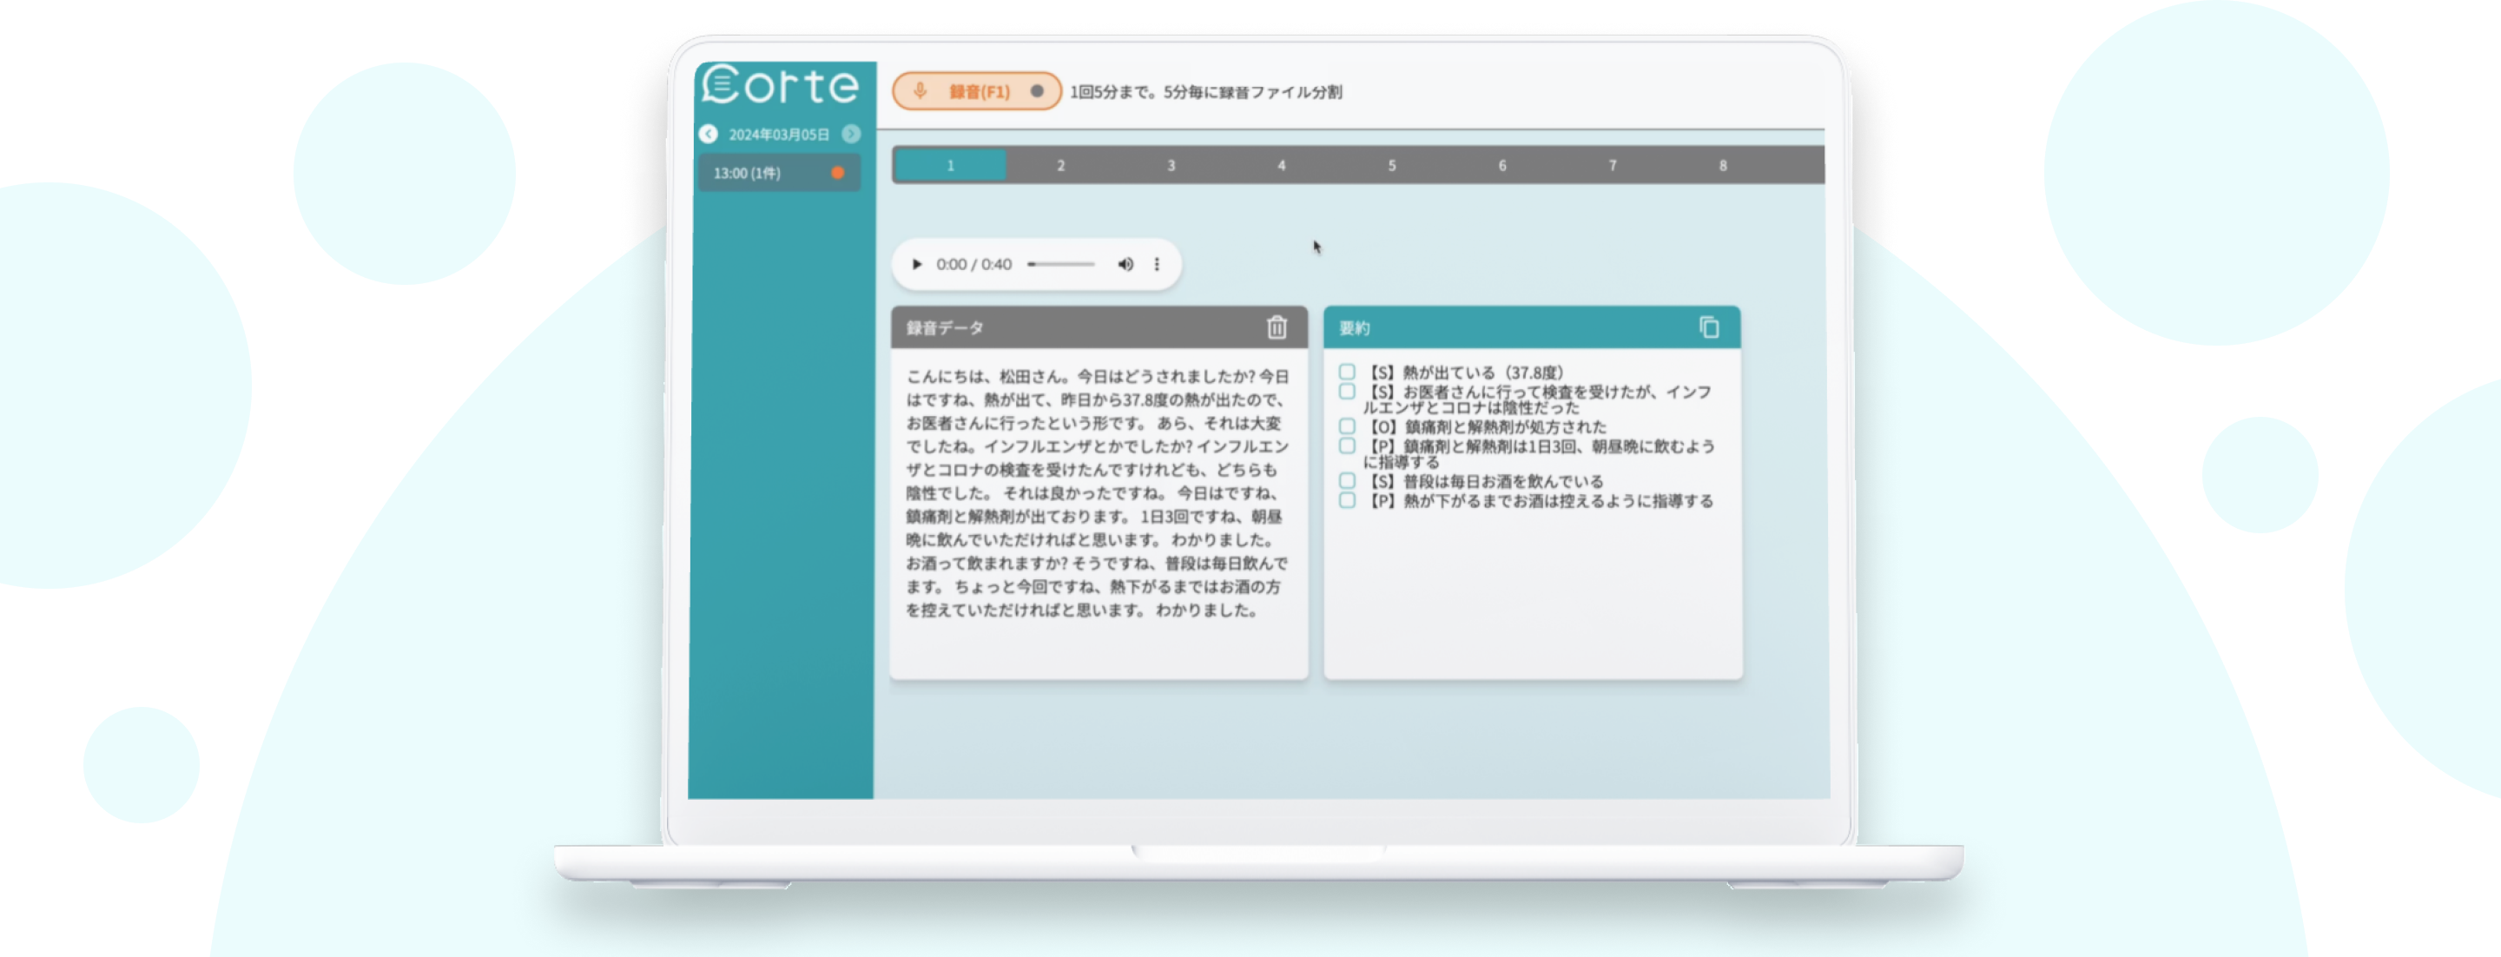Switch to tab 2

tap(1060, 166)
